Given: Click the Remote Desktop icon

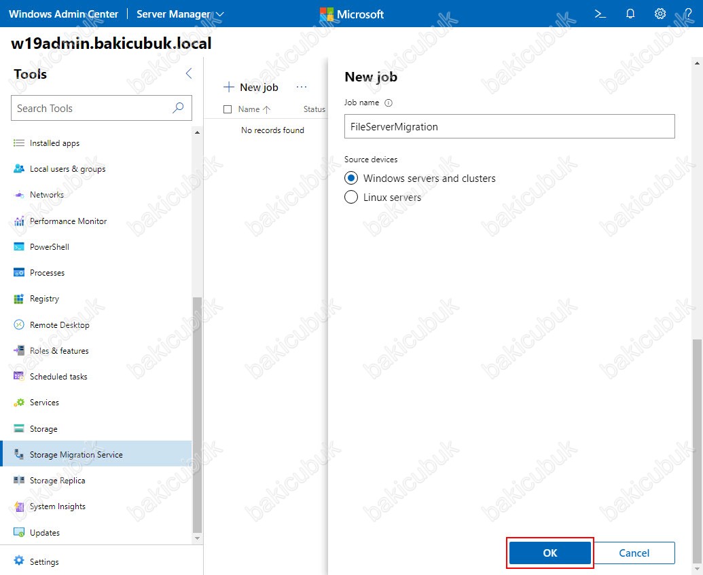Looking at the screenshot, I should (19, 324).
